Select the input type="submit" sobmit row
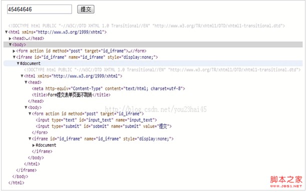The image size is (306, 192). pyautogui.click(x=104, y=126)
